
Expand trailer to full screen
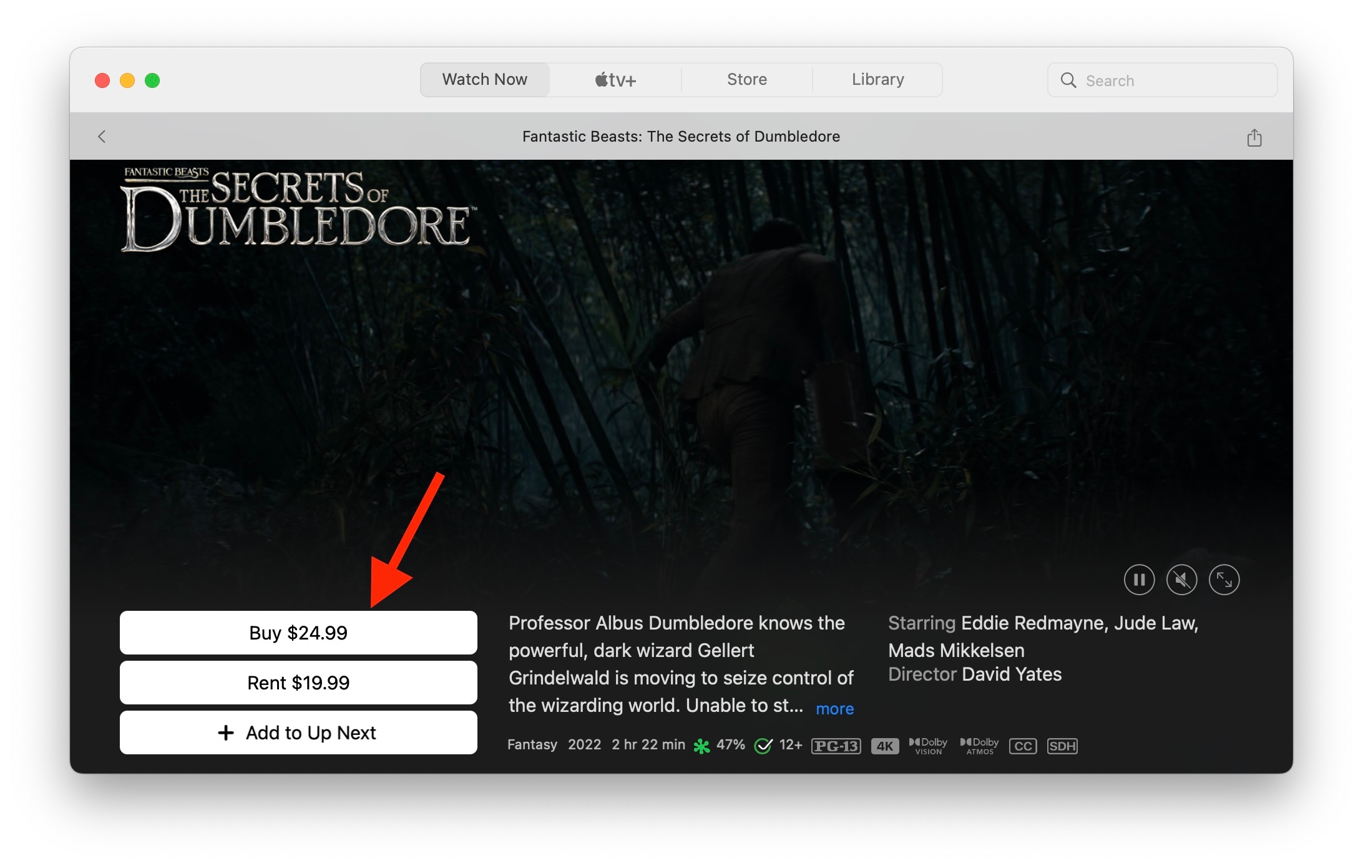[1224, 580]
